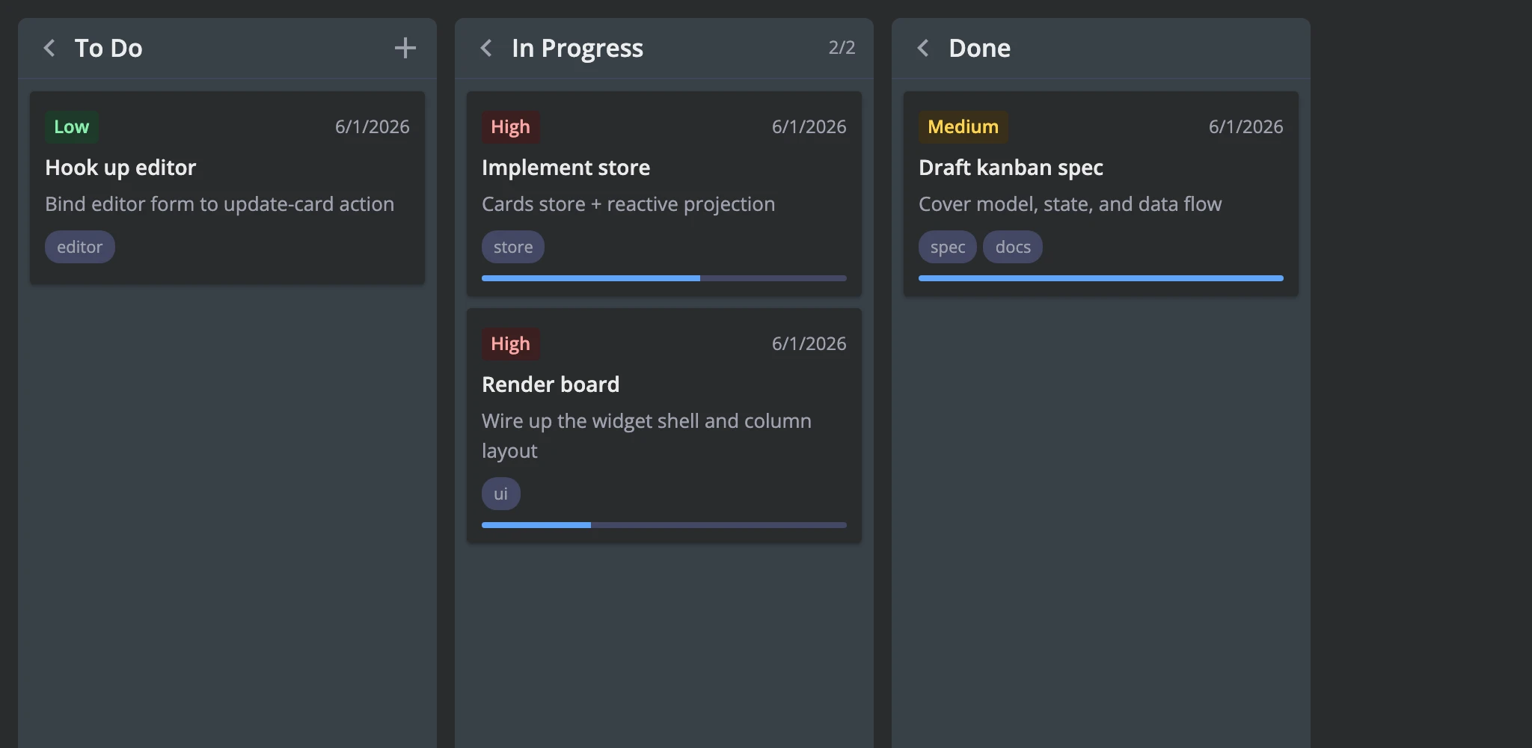Click High badge on Render board

click(x=511, y=344)
